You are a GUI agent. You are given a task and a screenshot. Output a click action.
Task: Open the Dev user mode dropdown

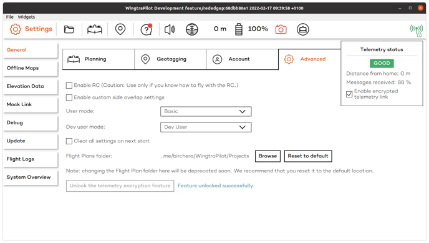(x=206, y=127)
